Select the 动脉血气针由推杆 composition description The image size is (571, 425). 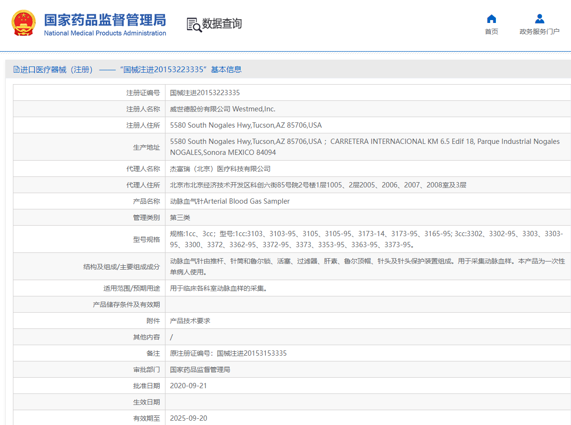coord(367,267)
